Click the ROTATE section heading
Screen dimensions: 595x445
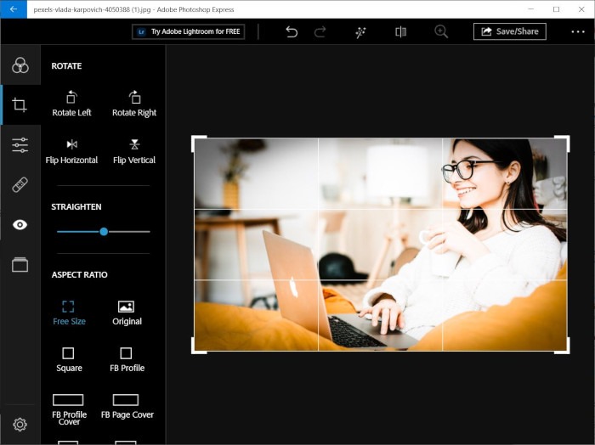tap(66, 66)
